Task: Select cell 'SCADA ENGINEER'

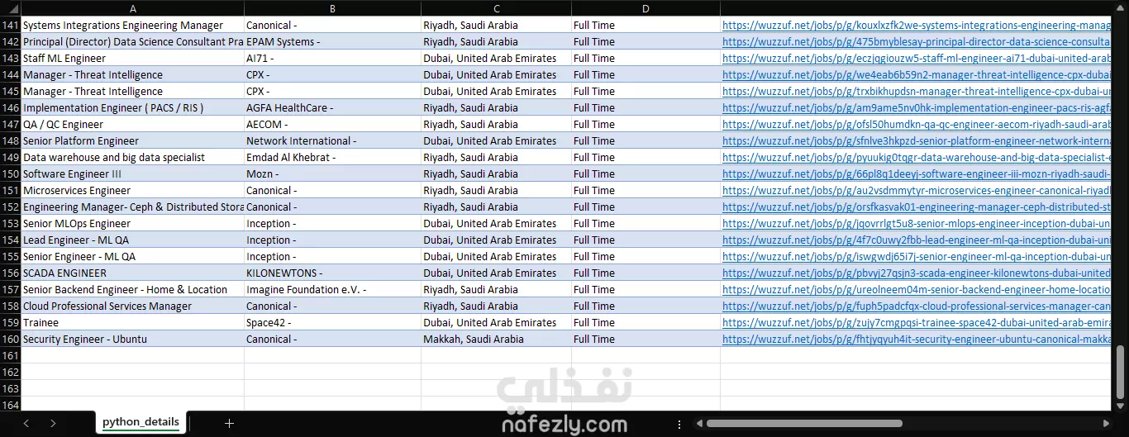Action: click(x=133, y=273)
